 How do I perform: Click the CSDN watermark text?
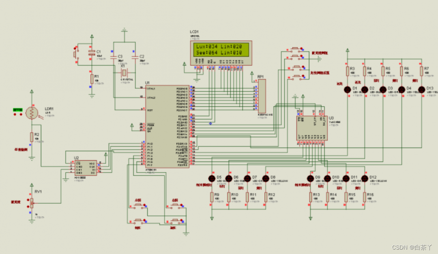pyautogui.click(x=412, y=247)
